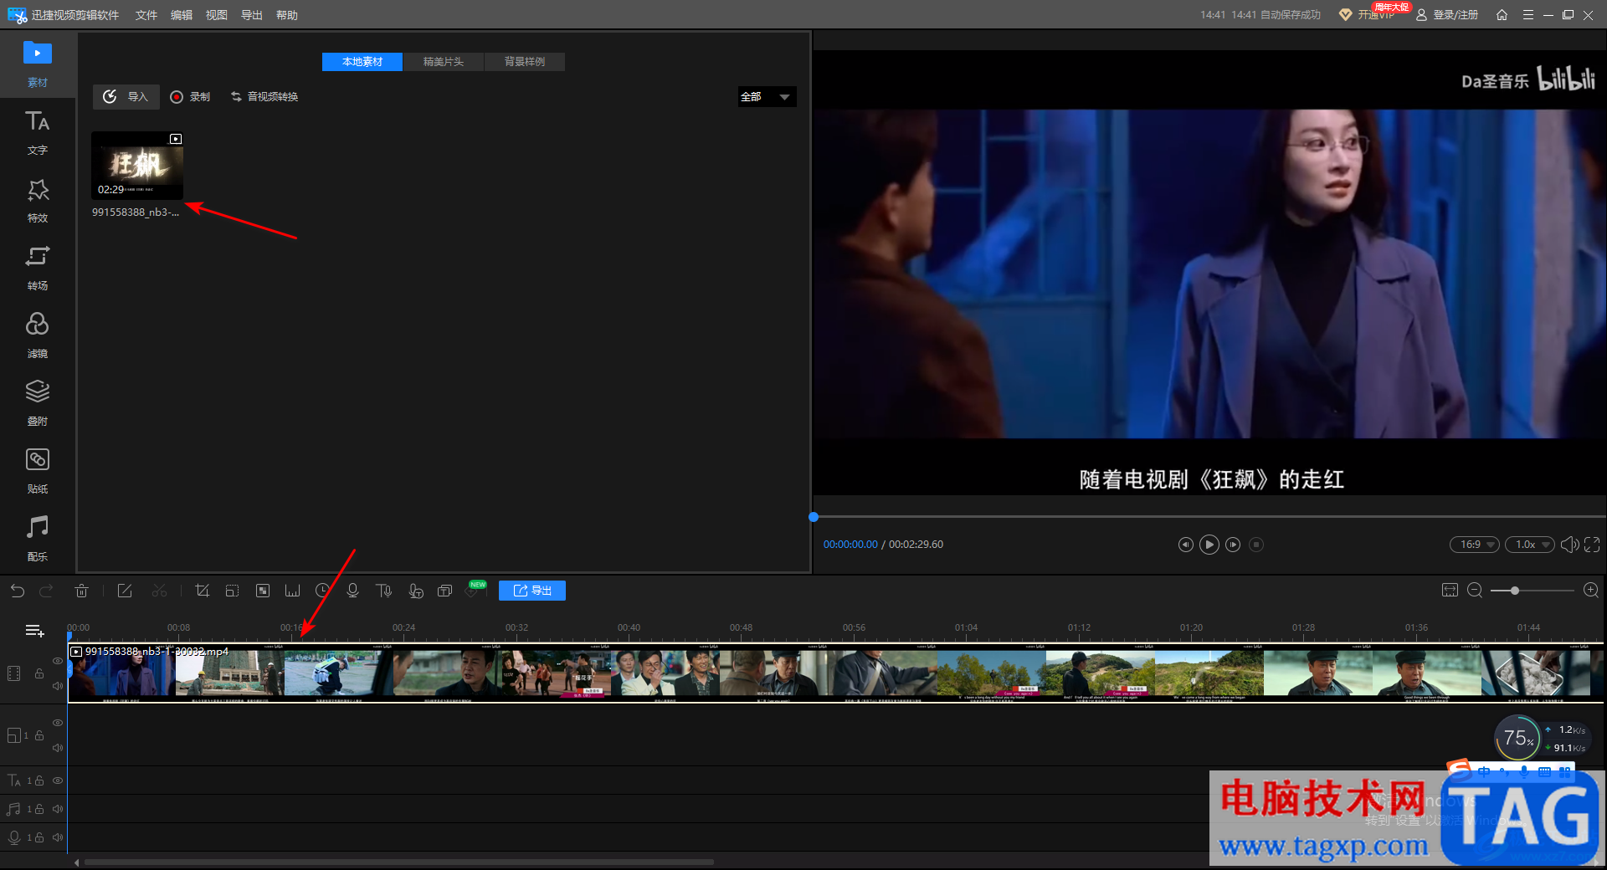
Task: Mute the main video track audio
Action: [58, 686]
